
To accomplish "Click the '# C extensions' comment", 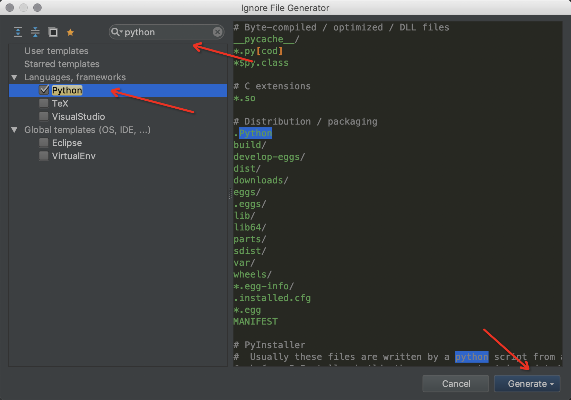I will 272,86.
